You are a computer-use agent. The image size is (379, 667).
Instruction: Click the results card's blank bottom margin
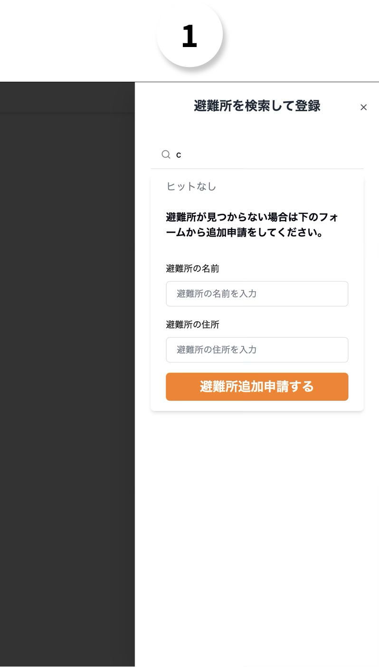click(x=257, y=406)
